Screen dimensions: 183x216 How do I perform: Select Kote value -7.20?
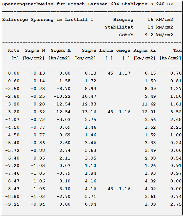click(12, 165)
